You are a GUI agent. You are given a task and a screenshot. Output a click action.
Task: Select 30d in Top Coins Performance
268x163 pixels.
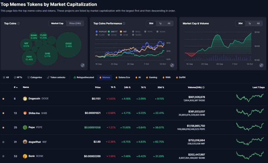151,23
